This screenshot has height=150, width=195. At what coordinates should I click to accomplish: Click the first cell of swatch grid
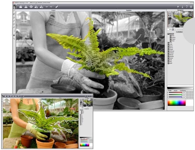[x=187, y=92]
